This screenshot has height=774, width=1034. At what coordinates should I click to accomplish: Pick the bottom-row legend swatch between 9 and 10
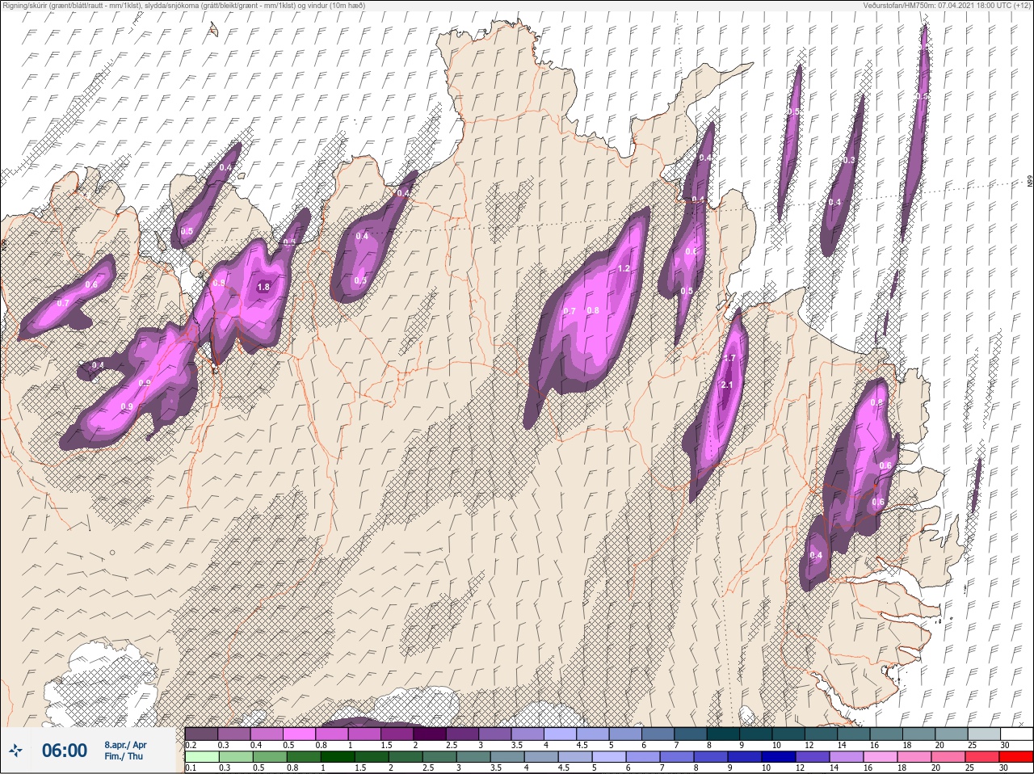746,757
